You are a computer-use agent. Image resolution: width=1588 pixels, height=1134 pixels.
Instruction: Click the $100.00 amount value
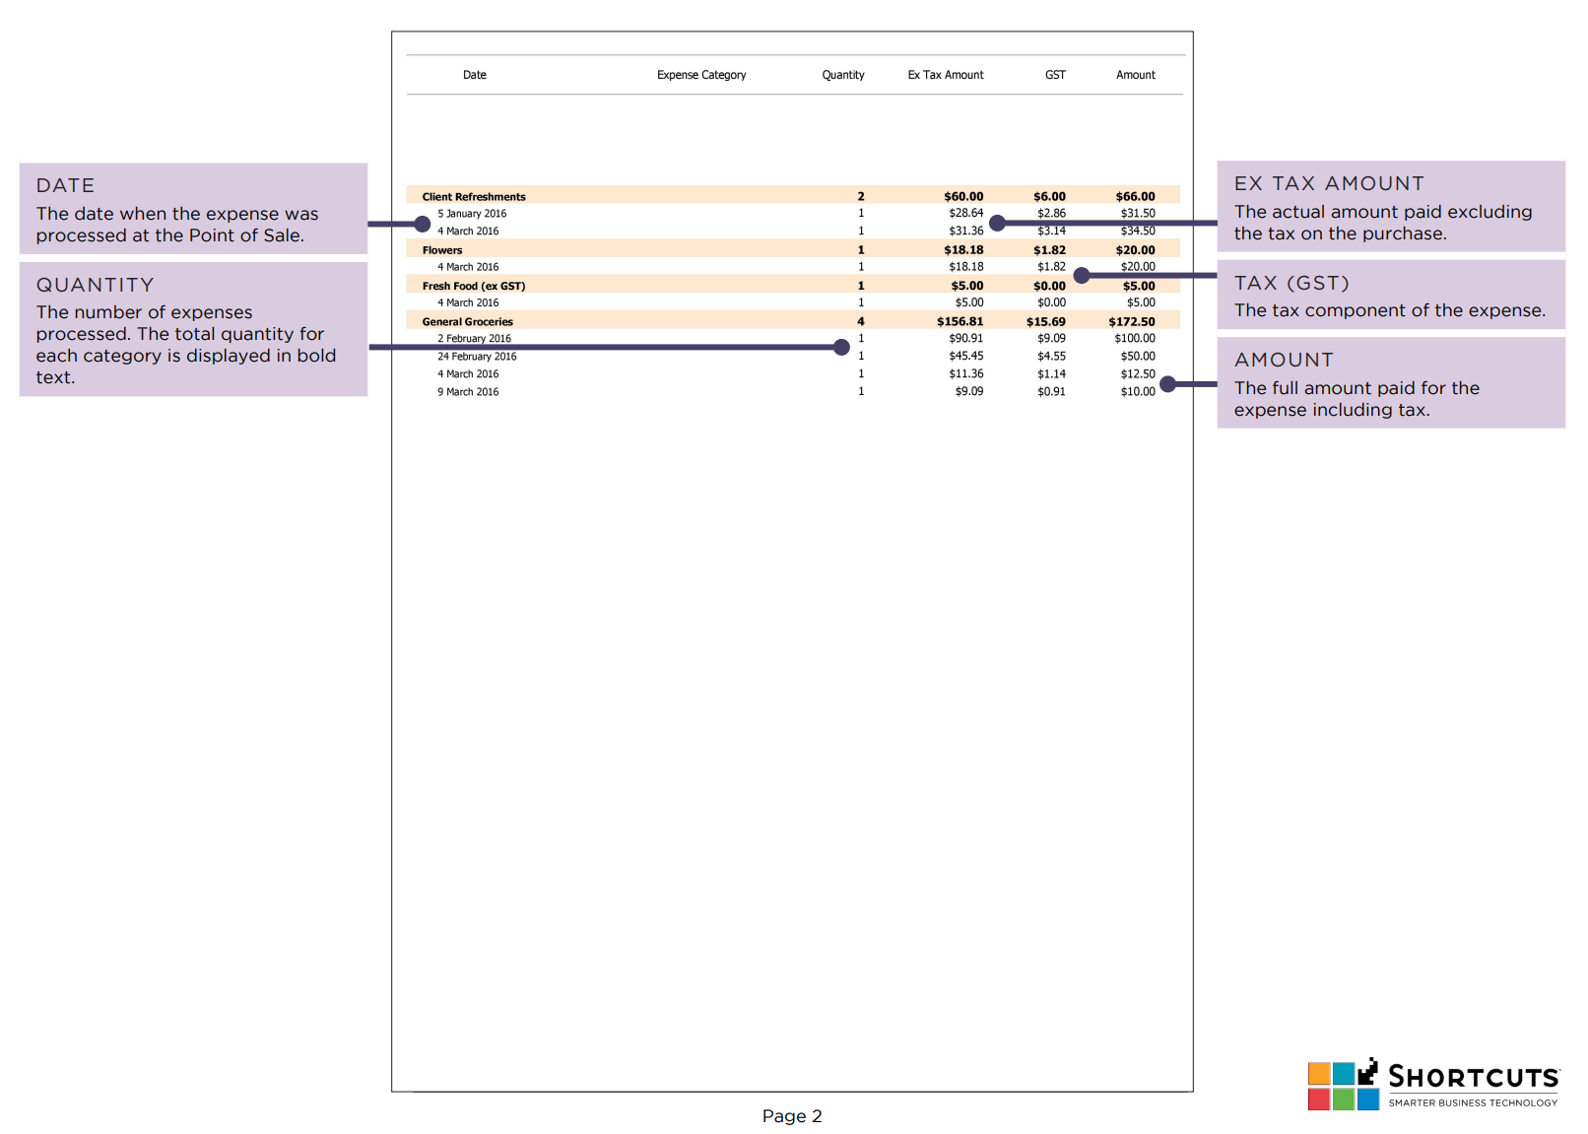click(1135, 338)
